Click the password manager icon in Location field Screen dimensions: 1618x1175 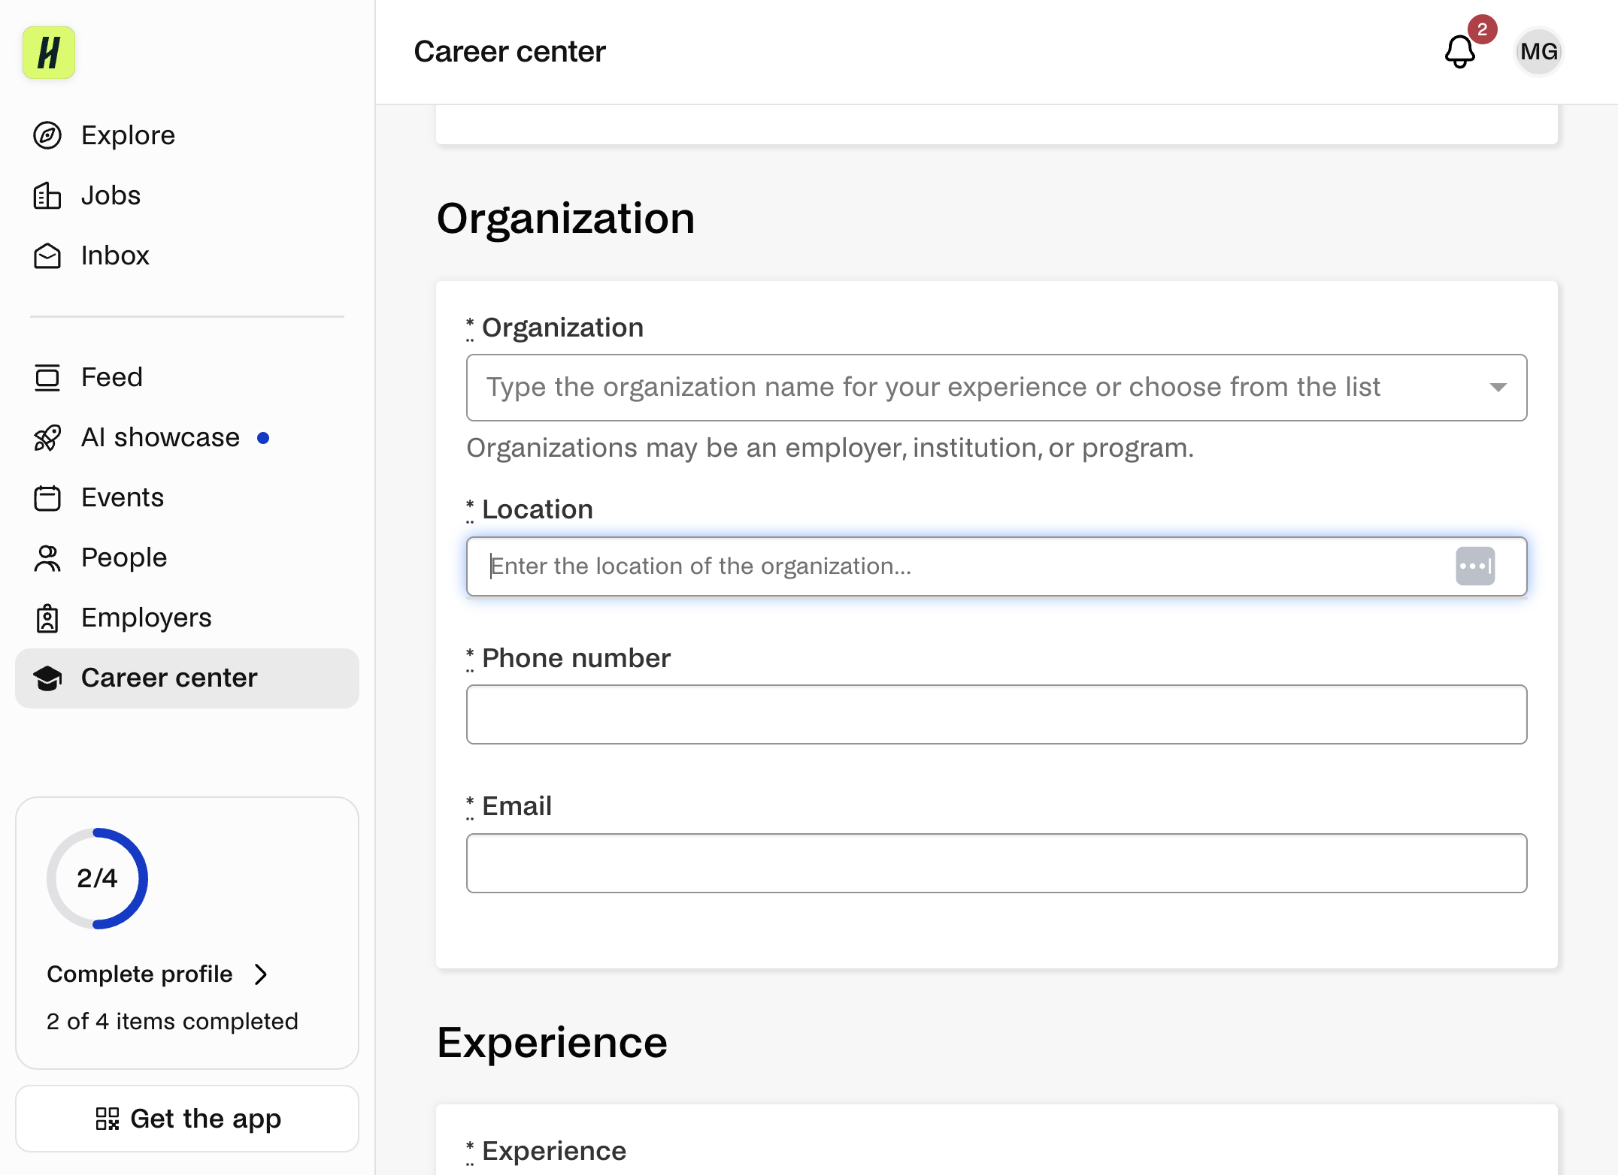pyautogui.click(x=1475, y=566)
